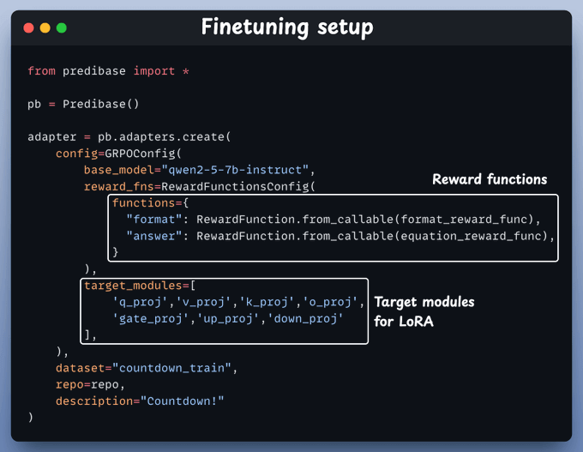The image size is (583, 452).
Task: Click the 'functions={' line
Action: 151,202
